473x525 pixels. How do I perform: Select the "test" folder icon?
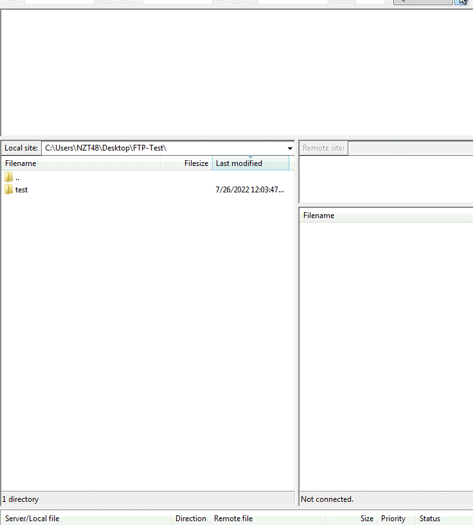point(8,190)
